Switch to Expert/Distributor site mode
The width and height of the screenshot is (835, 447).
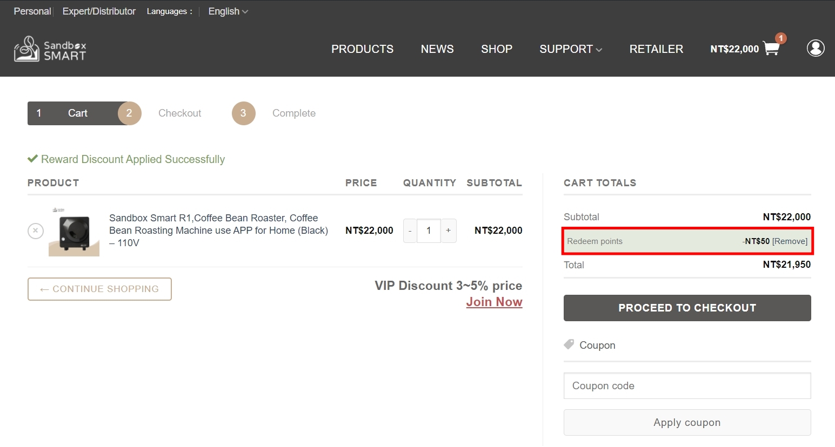(99, 11)
